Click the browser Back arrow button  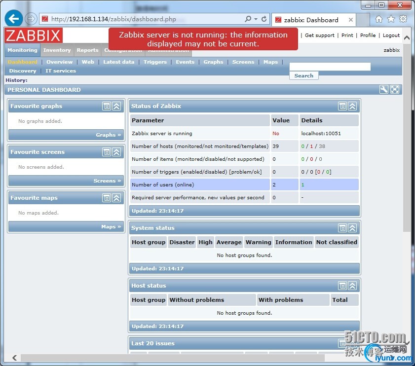tap(13, 19)
